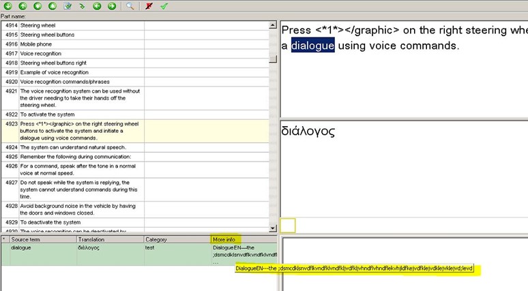This screenshot has height=291, width=528.
Task: Click the Source term column header
Action: [x=43, y=239]
